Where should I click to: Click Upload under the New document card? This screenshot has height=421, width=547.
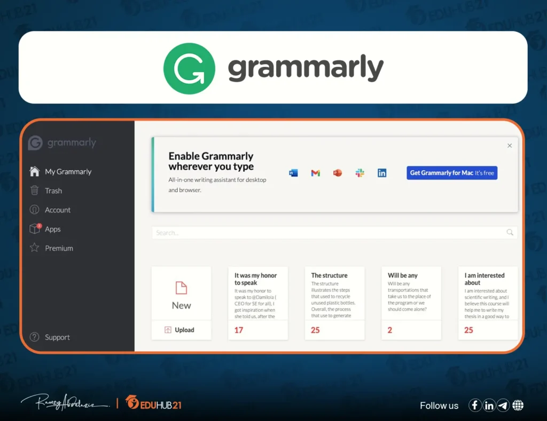(x=181, y=330)
